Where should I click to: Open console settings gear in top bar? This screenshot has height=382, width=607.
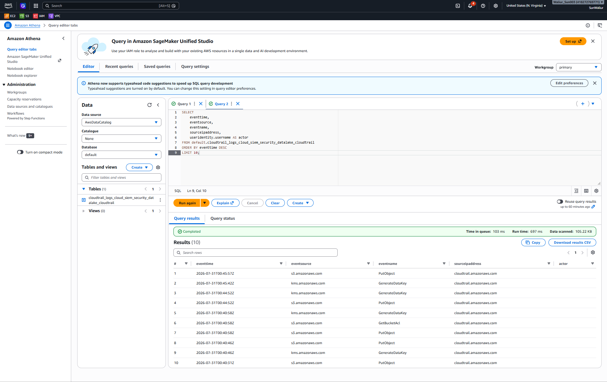pos(496,6)
